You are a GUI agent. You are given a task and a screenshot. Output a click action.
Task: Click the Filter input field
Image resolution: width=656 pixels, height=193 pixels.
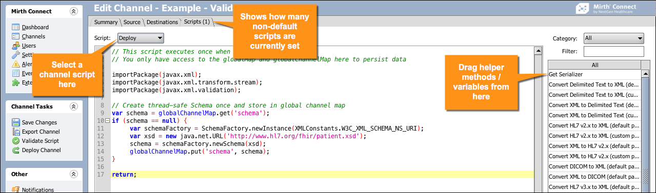click(x=613, y=51)
